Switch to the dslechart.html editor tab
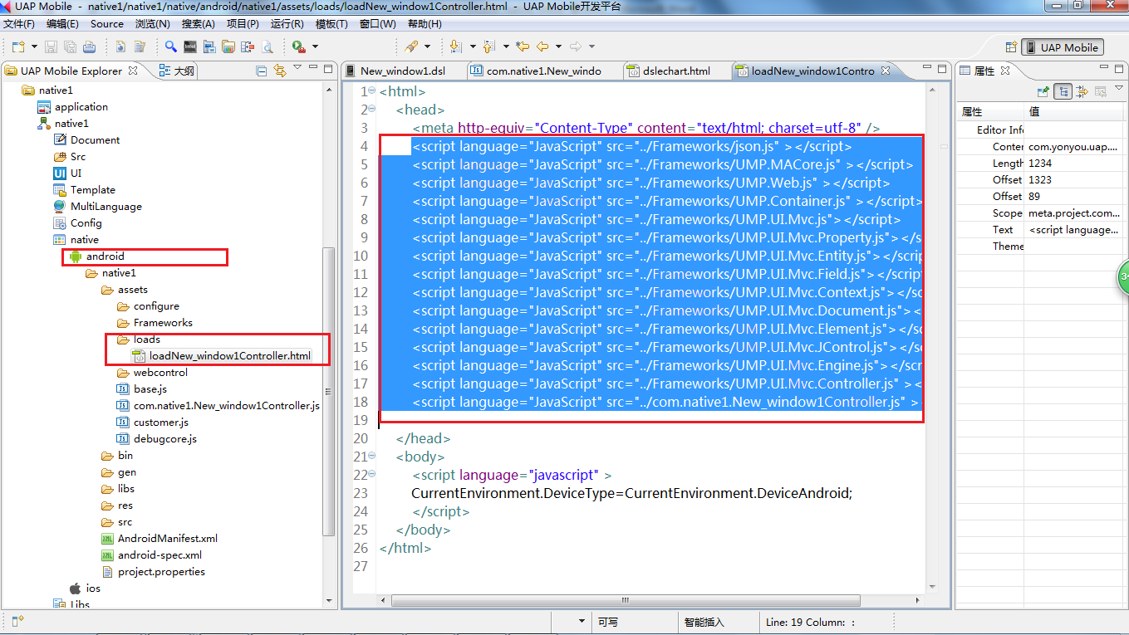This screenshot has height=635, width=1129. point(675,71)
